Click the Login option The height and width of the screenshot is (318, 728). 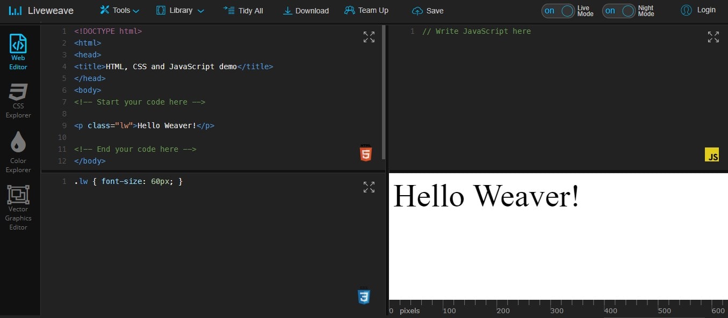coord(698,10)
